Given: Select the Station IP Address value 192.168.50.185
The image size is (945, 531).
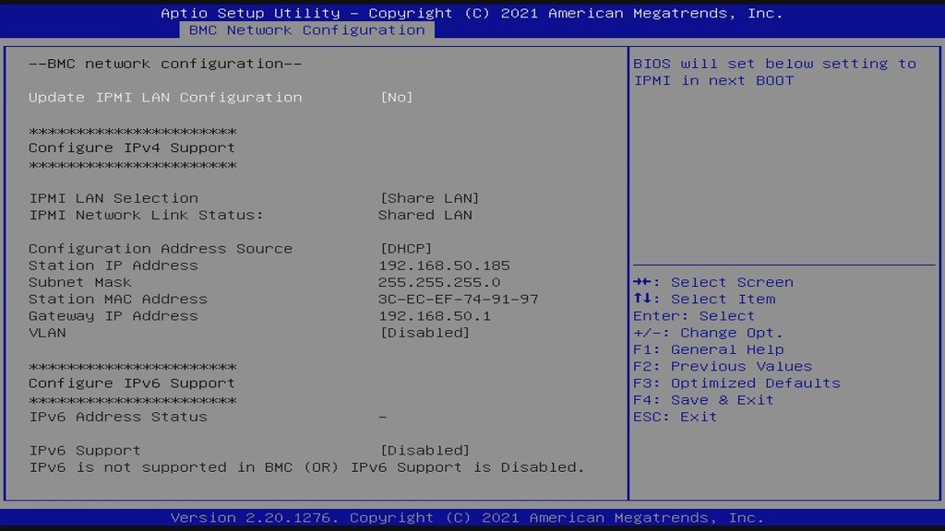Looking at the screenshot, I should pyautogui.click(x=443, y=265).
